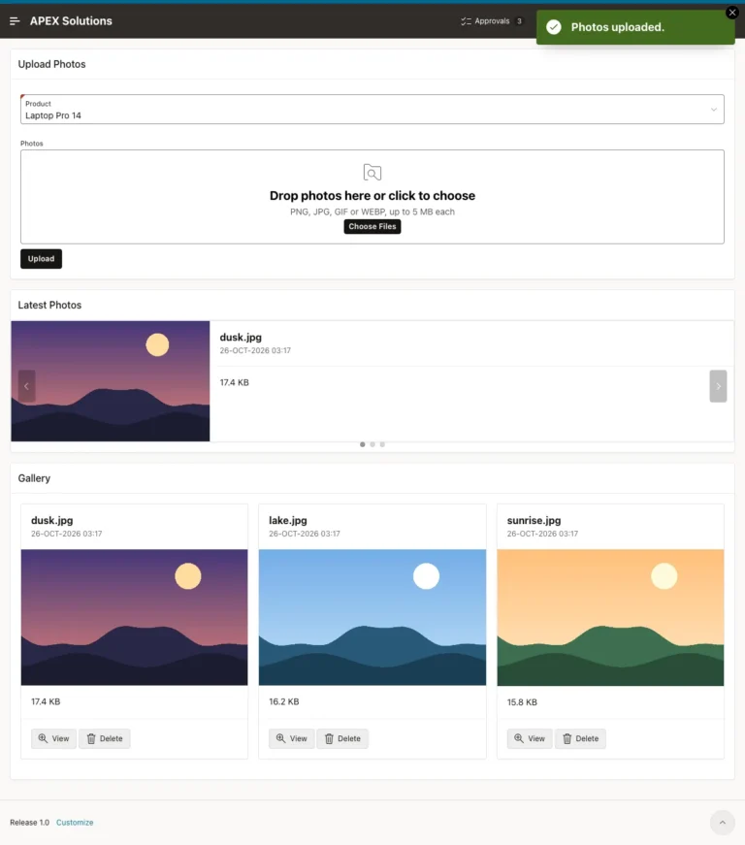Viewport: 745px width, 845px height.
Task: Click lake.jpg card title
Action: pyautogui.click(x=288, y=521)
